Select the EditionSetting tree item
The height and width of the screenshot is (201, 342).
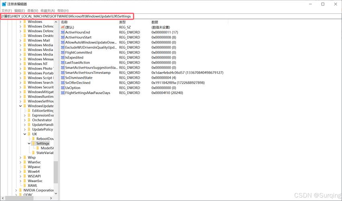[x=43, y=111]
